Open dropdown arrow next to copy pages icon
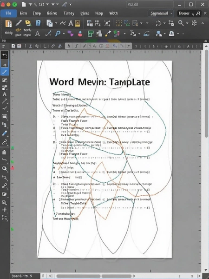Viewport: 209px width, 279px height. pos(56,23)
